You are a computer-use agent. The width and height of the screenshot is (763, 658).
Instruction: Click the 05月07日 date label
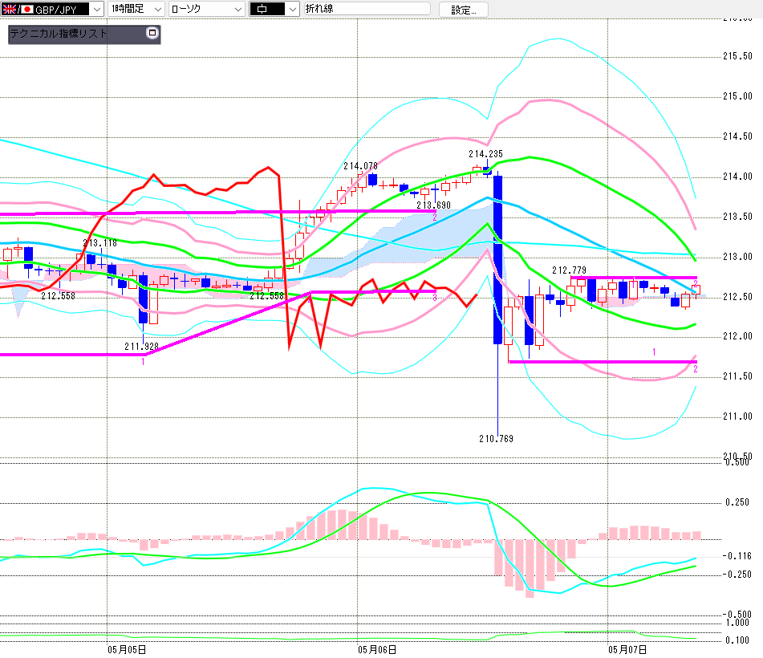627,650
